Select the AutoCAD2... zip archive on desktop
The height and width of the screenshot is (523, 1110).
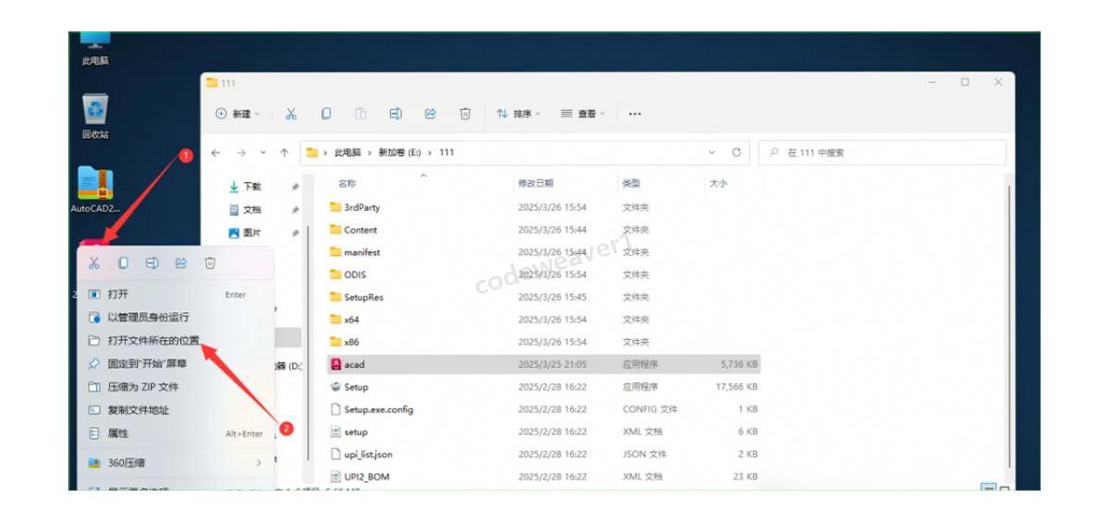[95, 191]
